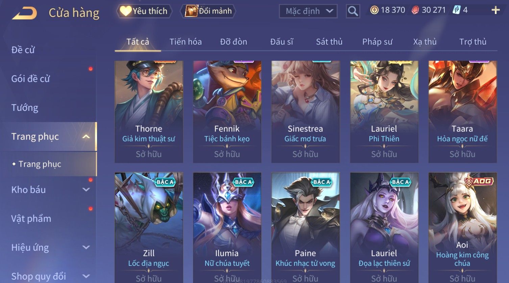This screenshot has width=509, height=283.
Task: Tap the Yêu thích heart icon
Action: [x=125, y=11]
